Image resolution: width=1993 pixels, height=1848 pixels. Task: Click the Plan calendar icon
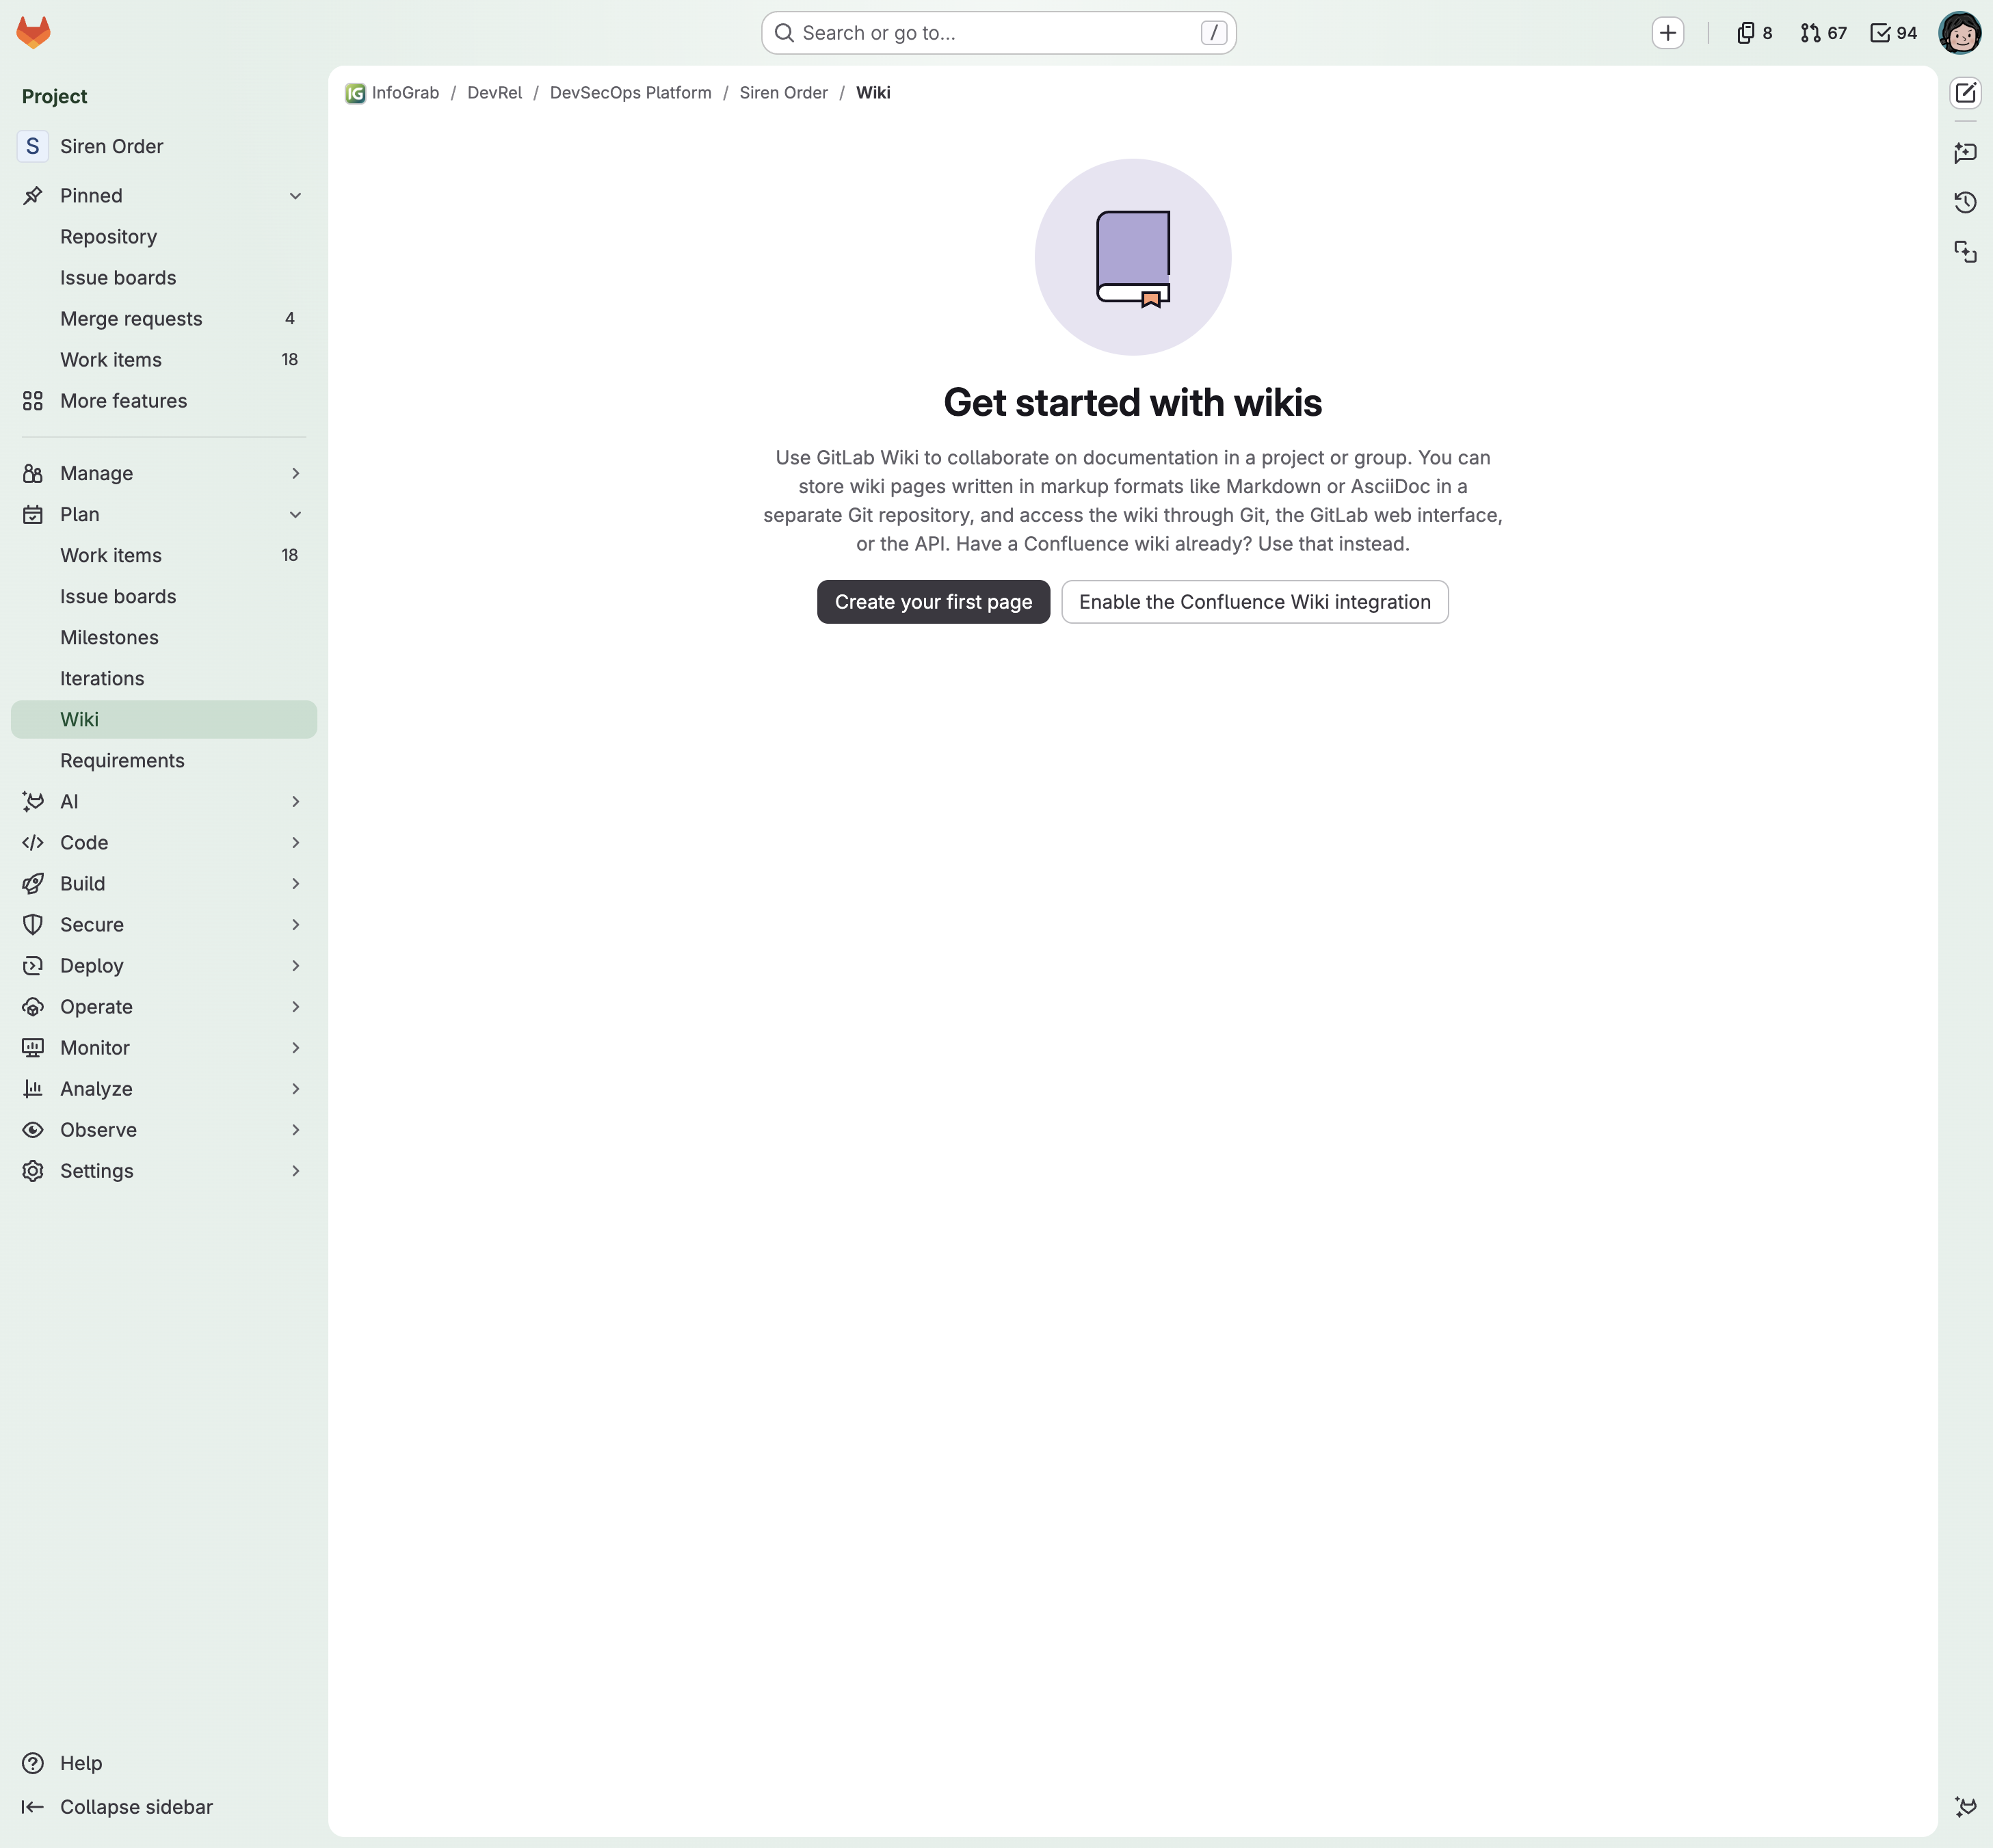33,514
